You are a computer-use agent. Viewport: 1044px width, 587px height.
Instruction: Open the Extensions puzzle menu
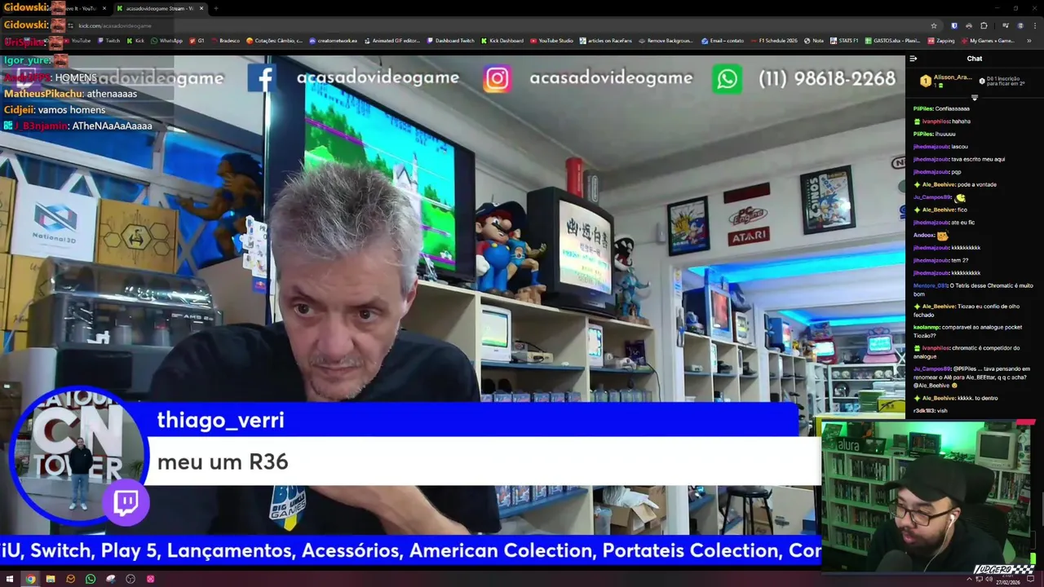(984, 25)
